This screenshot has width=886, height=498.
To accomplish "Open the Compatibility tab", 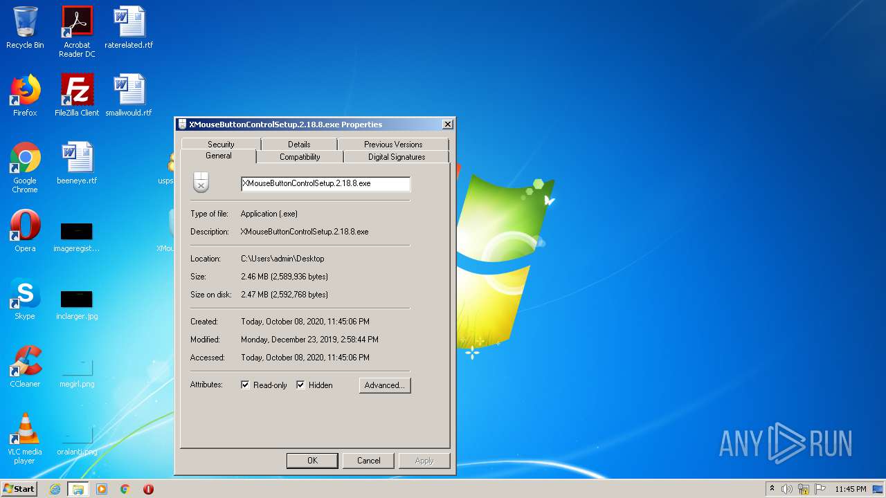I will tap(300, 157).
